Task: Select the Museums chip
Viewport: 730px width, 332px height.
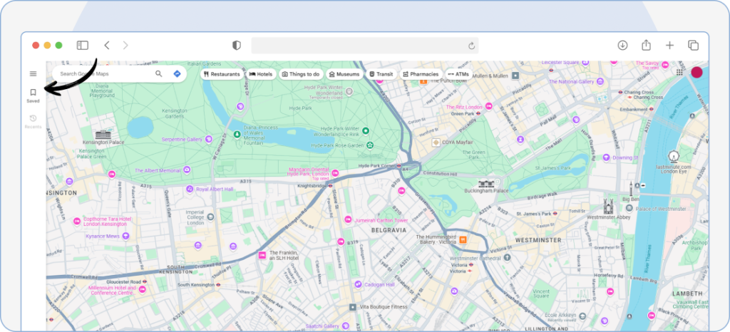Action: 344,74
